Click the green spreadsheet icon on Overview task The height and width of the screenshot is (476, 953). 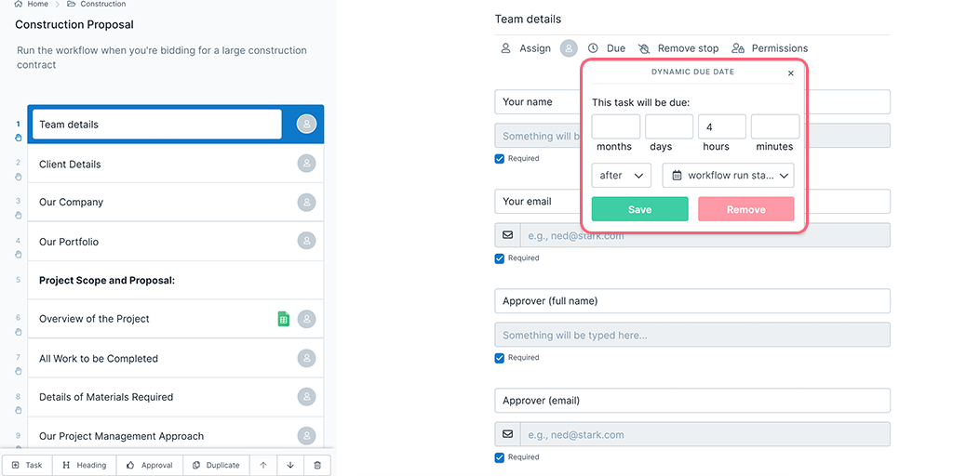coord(283,319)
